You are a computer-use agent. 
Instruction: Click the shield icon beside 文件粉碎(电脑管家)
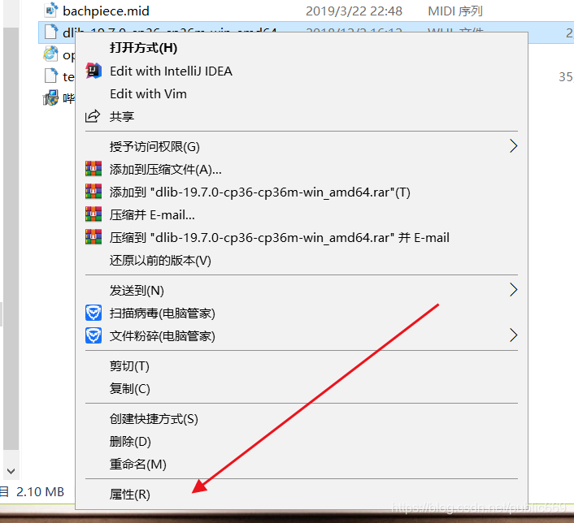point(93,335)
